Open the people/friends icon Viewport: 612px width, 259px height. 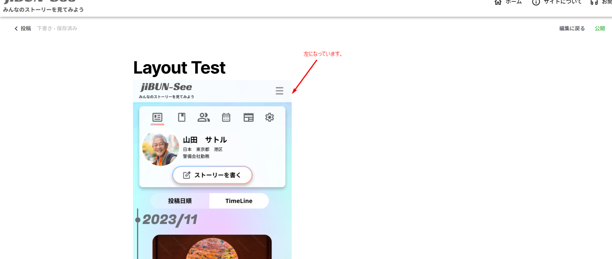pyautogui.click(x=203, y=117)
